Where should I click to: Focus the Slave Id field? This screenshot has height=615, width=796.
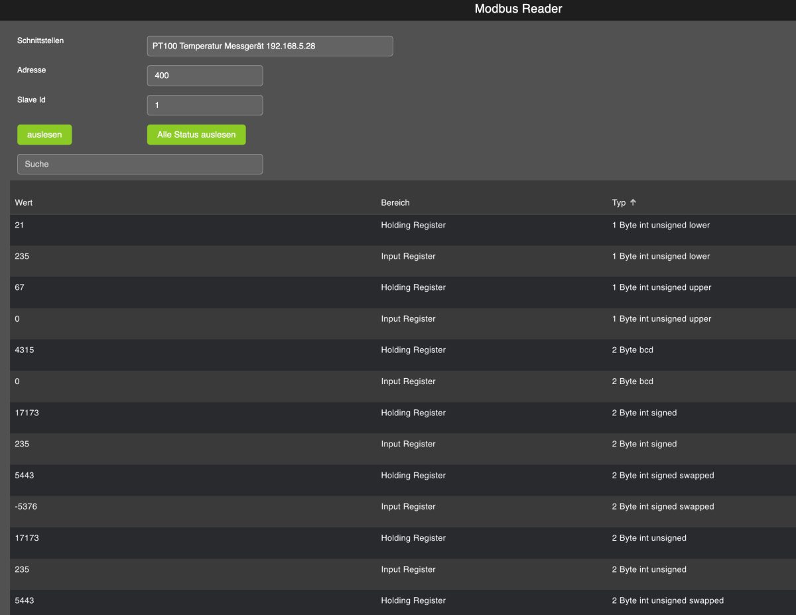click(x=204, y=105)
